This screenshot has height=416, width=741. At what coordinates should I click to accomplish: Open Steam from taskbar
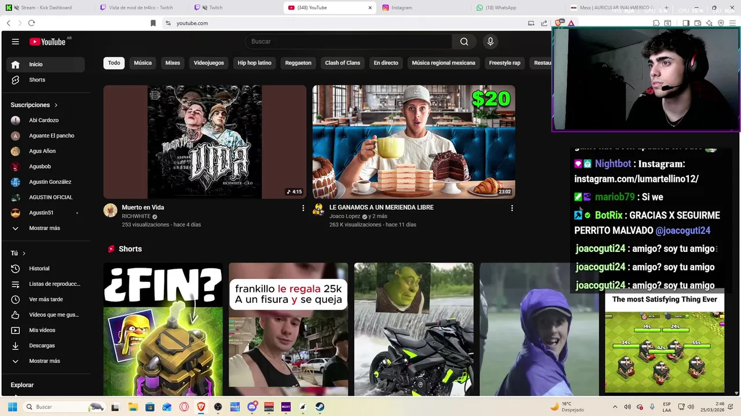[x=320, y=407]
